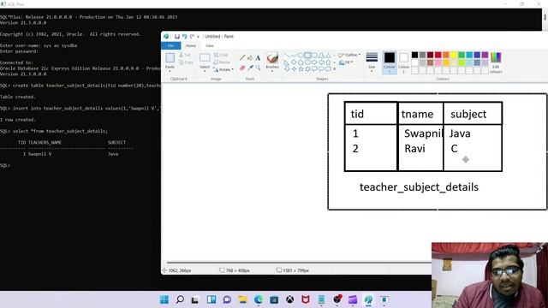
Task: Choose the Right arrow shape
Action: click(314, 62)
